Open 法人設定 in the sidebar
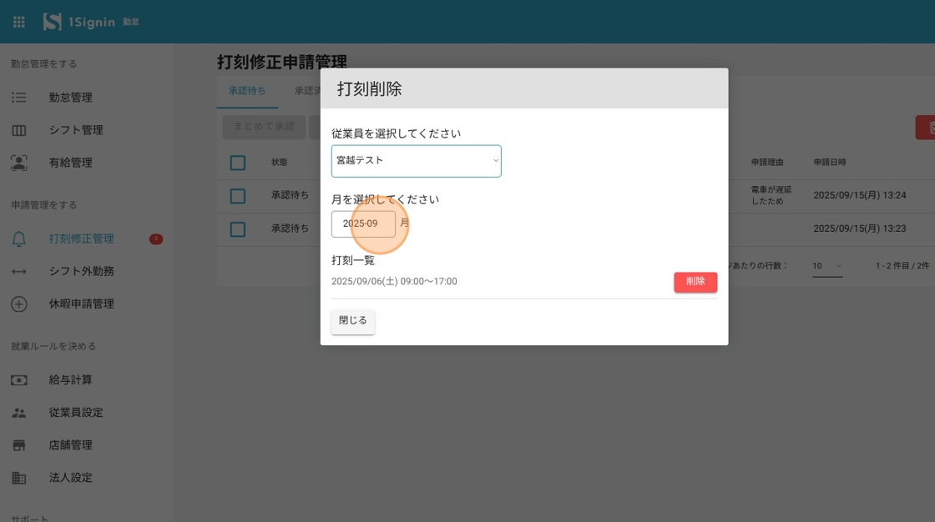The image size is (935, 522). [70, 478]
